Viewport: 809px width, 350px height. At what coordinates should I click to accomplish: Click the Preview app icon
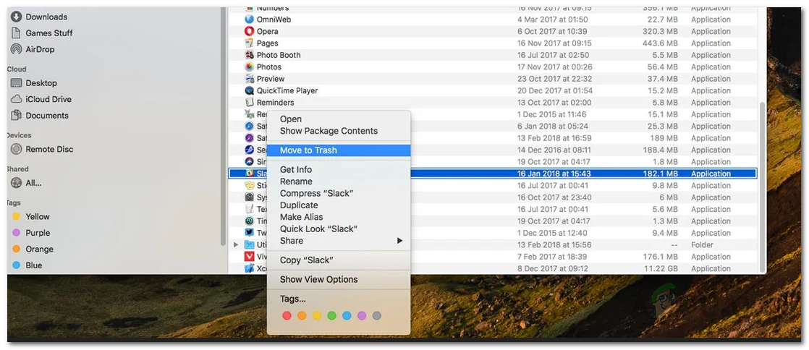[x=249, y=79]
